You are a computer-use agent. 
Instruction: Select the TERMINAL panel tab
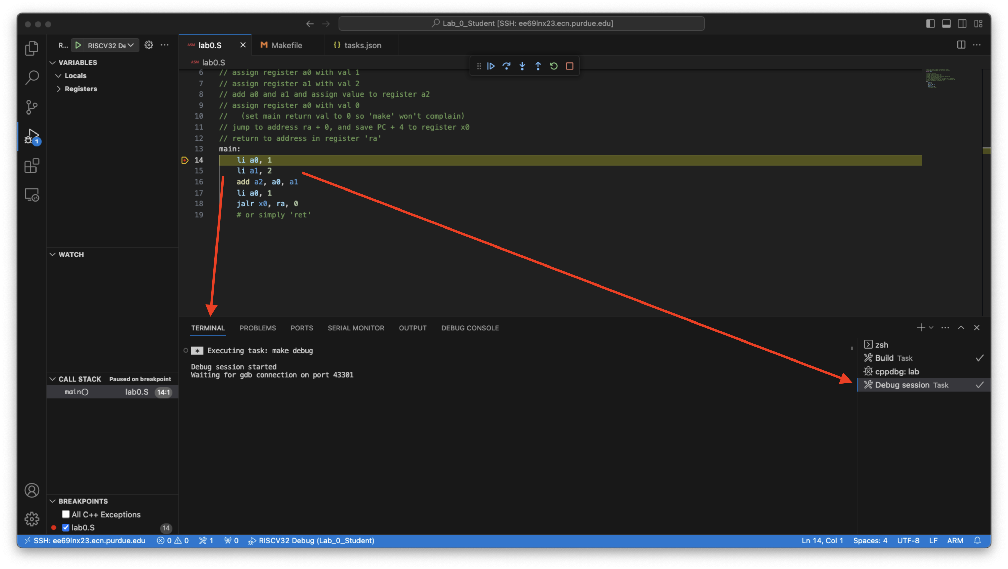pos(208,328)
